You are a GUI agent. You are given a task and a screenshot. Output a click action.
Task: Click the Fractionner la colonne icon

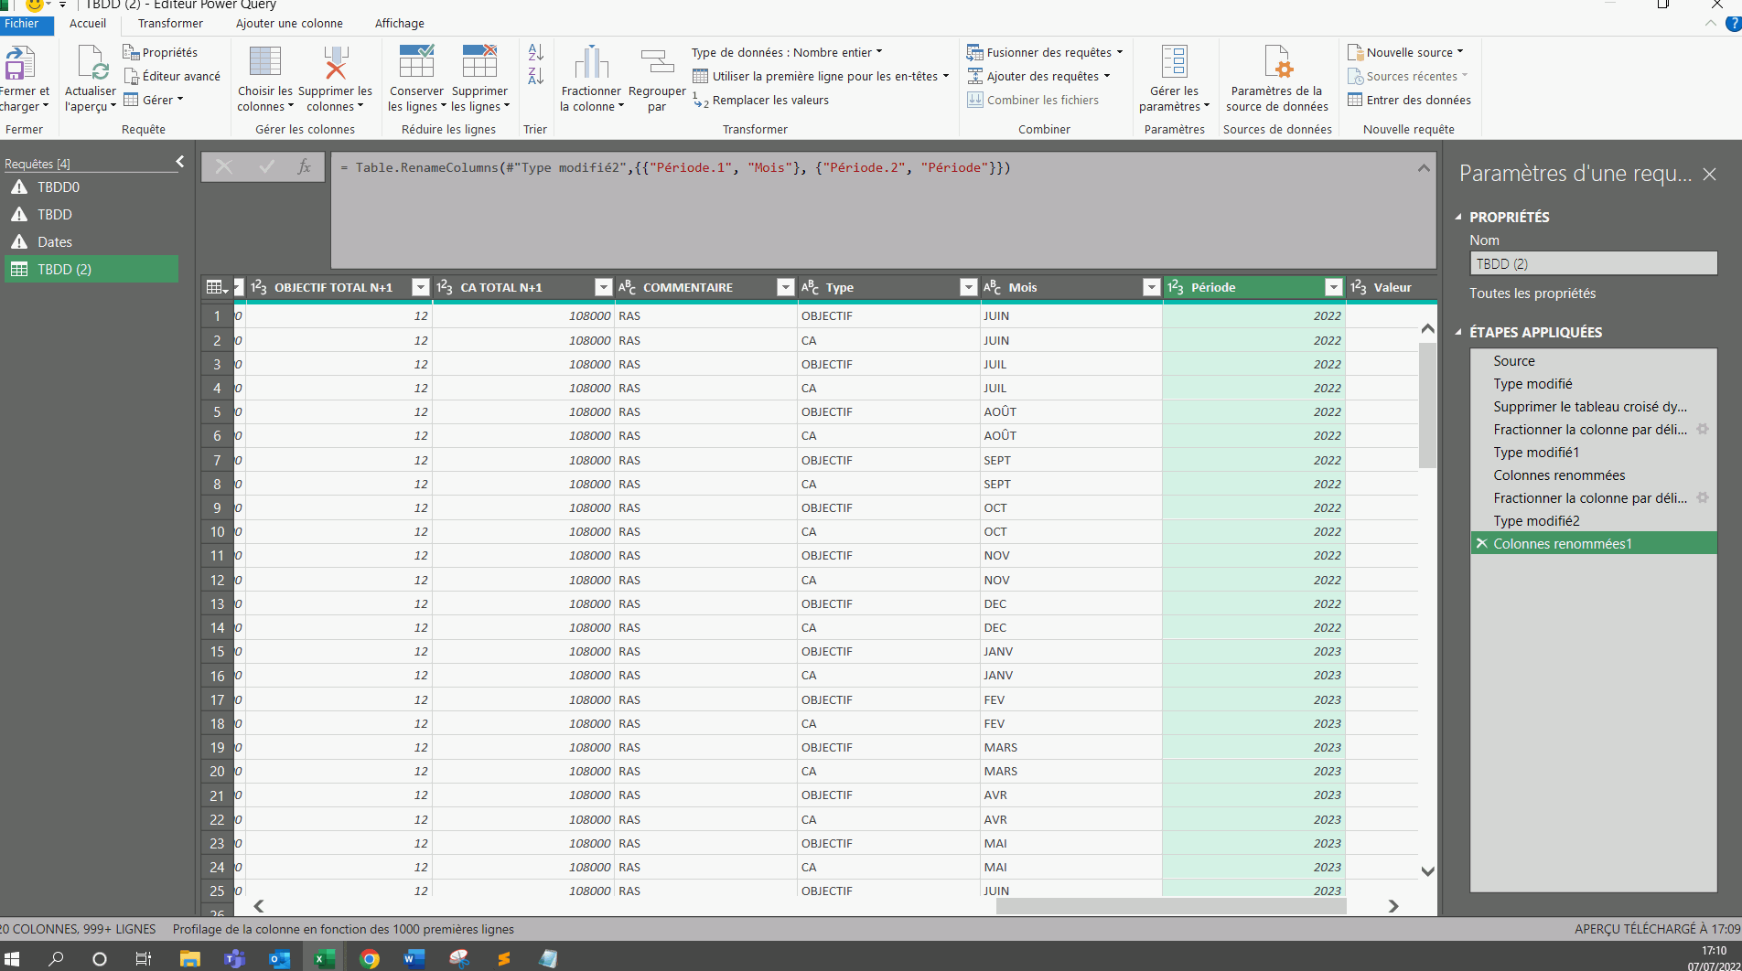tap(590, 64)
